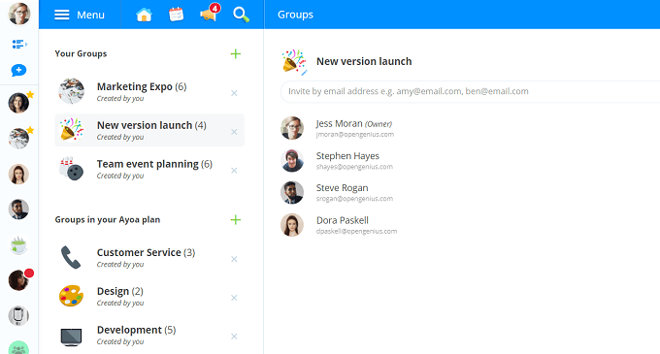Click the monitor Development icon
Image resolution: width=660 pixels, height=354 pixels.
tap(71, 337)
